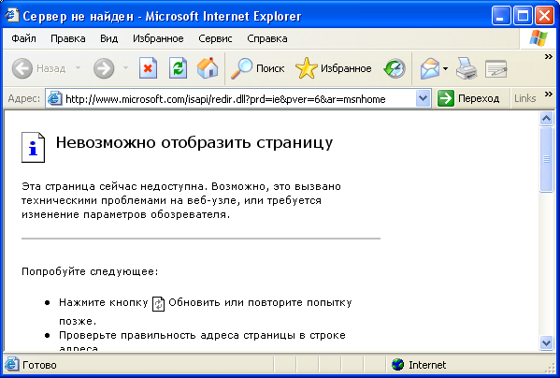Click the Stop loading icon
Viewport: 560px width, 378px height.
coord(149,68)
